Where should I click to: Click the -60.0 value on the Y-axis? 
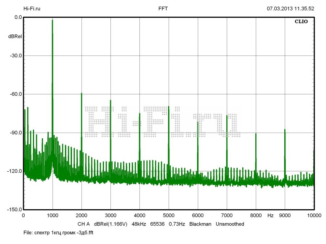(15, 94)
